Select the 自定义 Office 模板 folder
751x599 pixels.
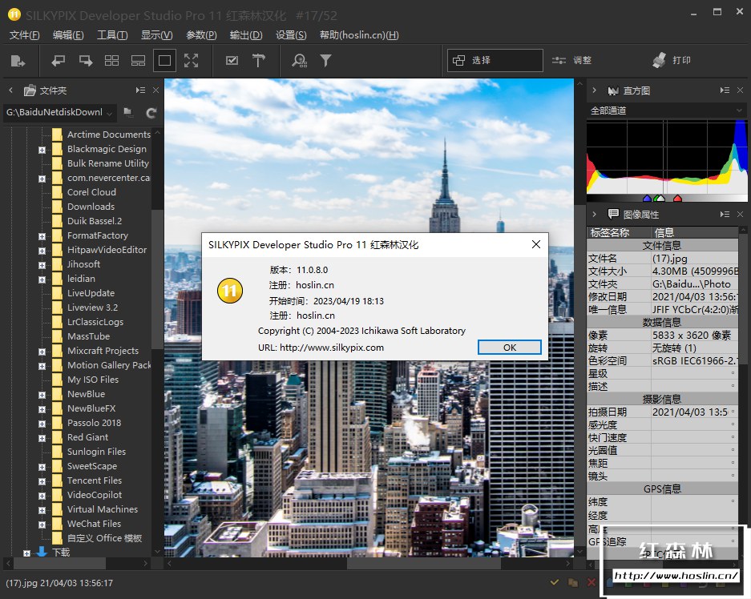point(104,538)
